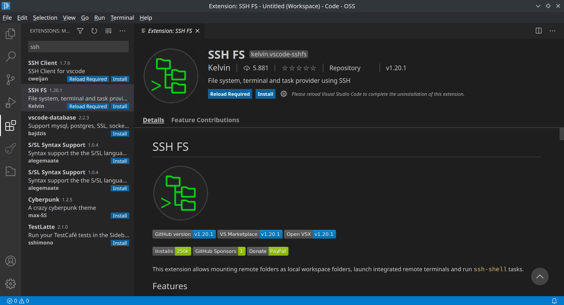Show errors and warnings in status bar
The image size is (564, 305).
tap(18, 301)
